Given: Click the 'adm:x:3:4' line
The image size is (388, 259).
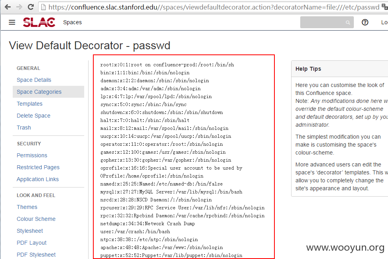Looking at the screenshot, I should [x=151, y=89].
